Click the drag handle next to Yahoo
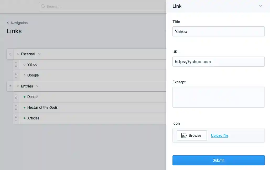270x170 pixels. 16,64
